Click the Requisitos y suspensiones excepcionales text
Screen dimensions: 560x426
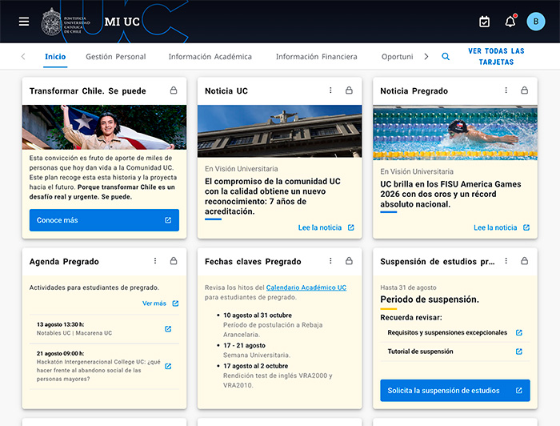coord(447,333)
